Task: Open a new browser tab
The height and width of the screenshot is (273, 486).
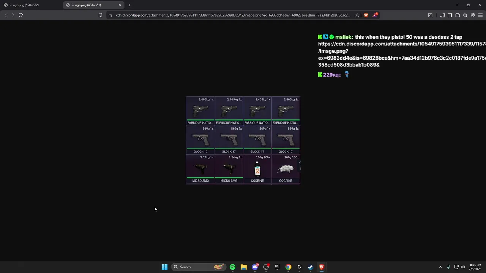Action: click(129, 5)
